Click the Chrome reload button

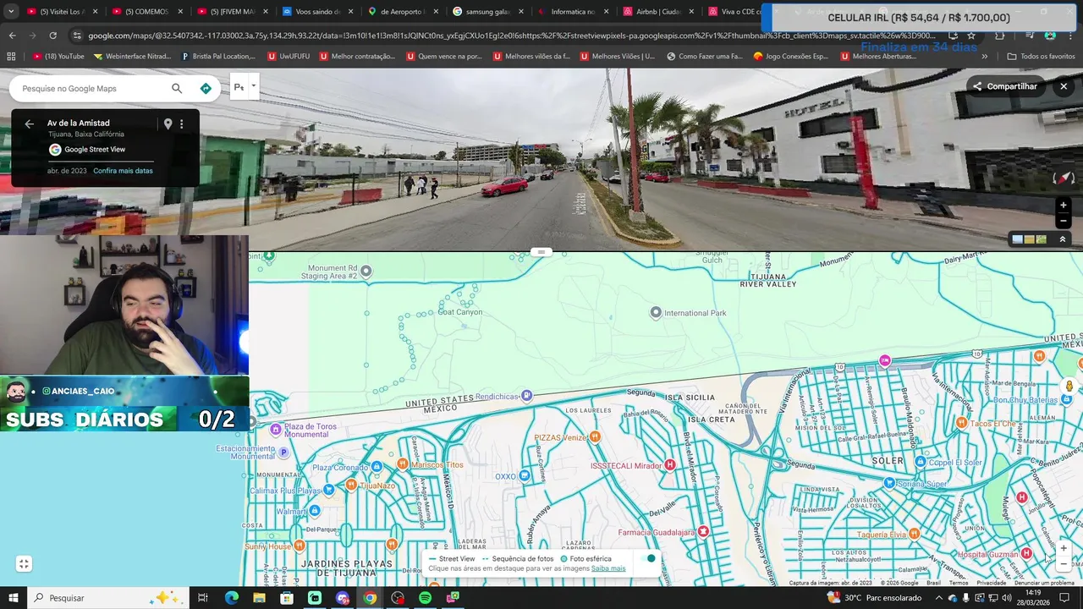(53, 36)
